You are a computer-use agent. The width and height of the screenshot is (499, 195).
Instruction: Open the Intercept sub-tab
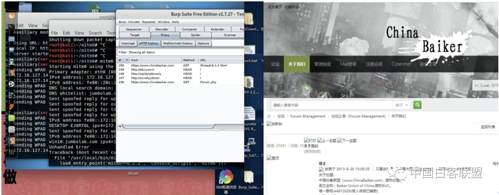coord(128,43)
